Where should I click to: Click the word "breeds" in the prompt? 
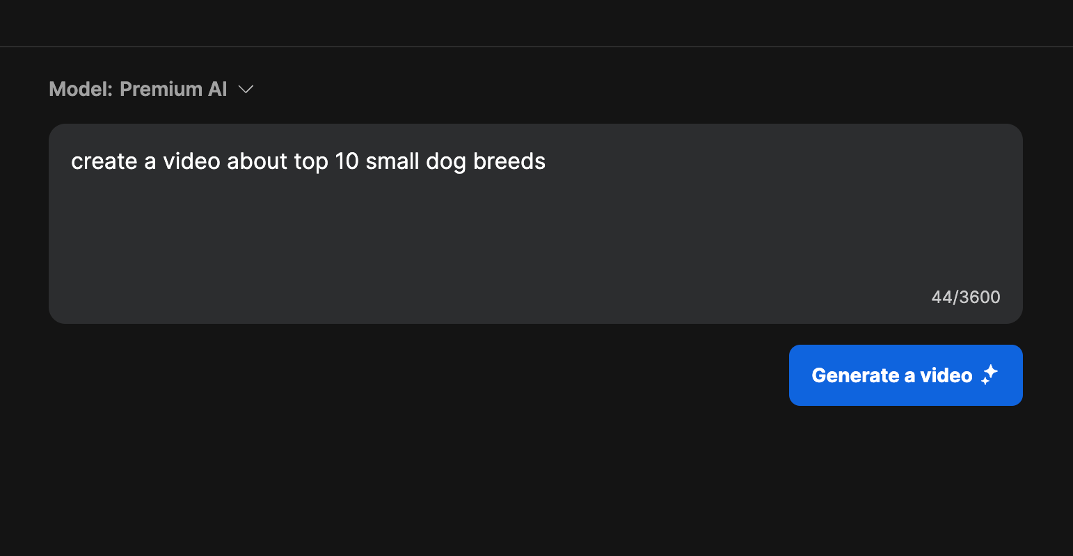[509, 161]
